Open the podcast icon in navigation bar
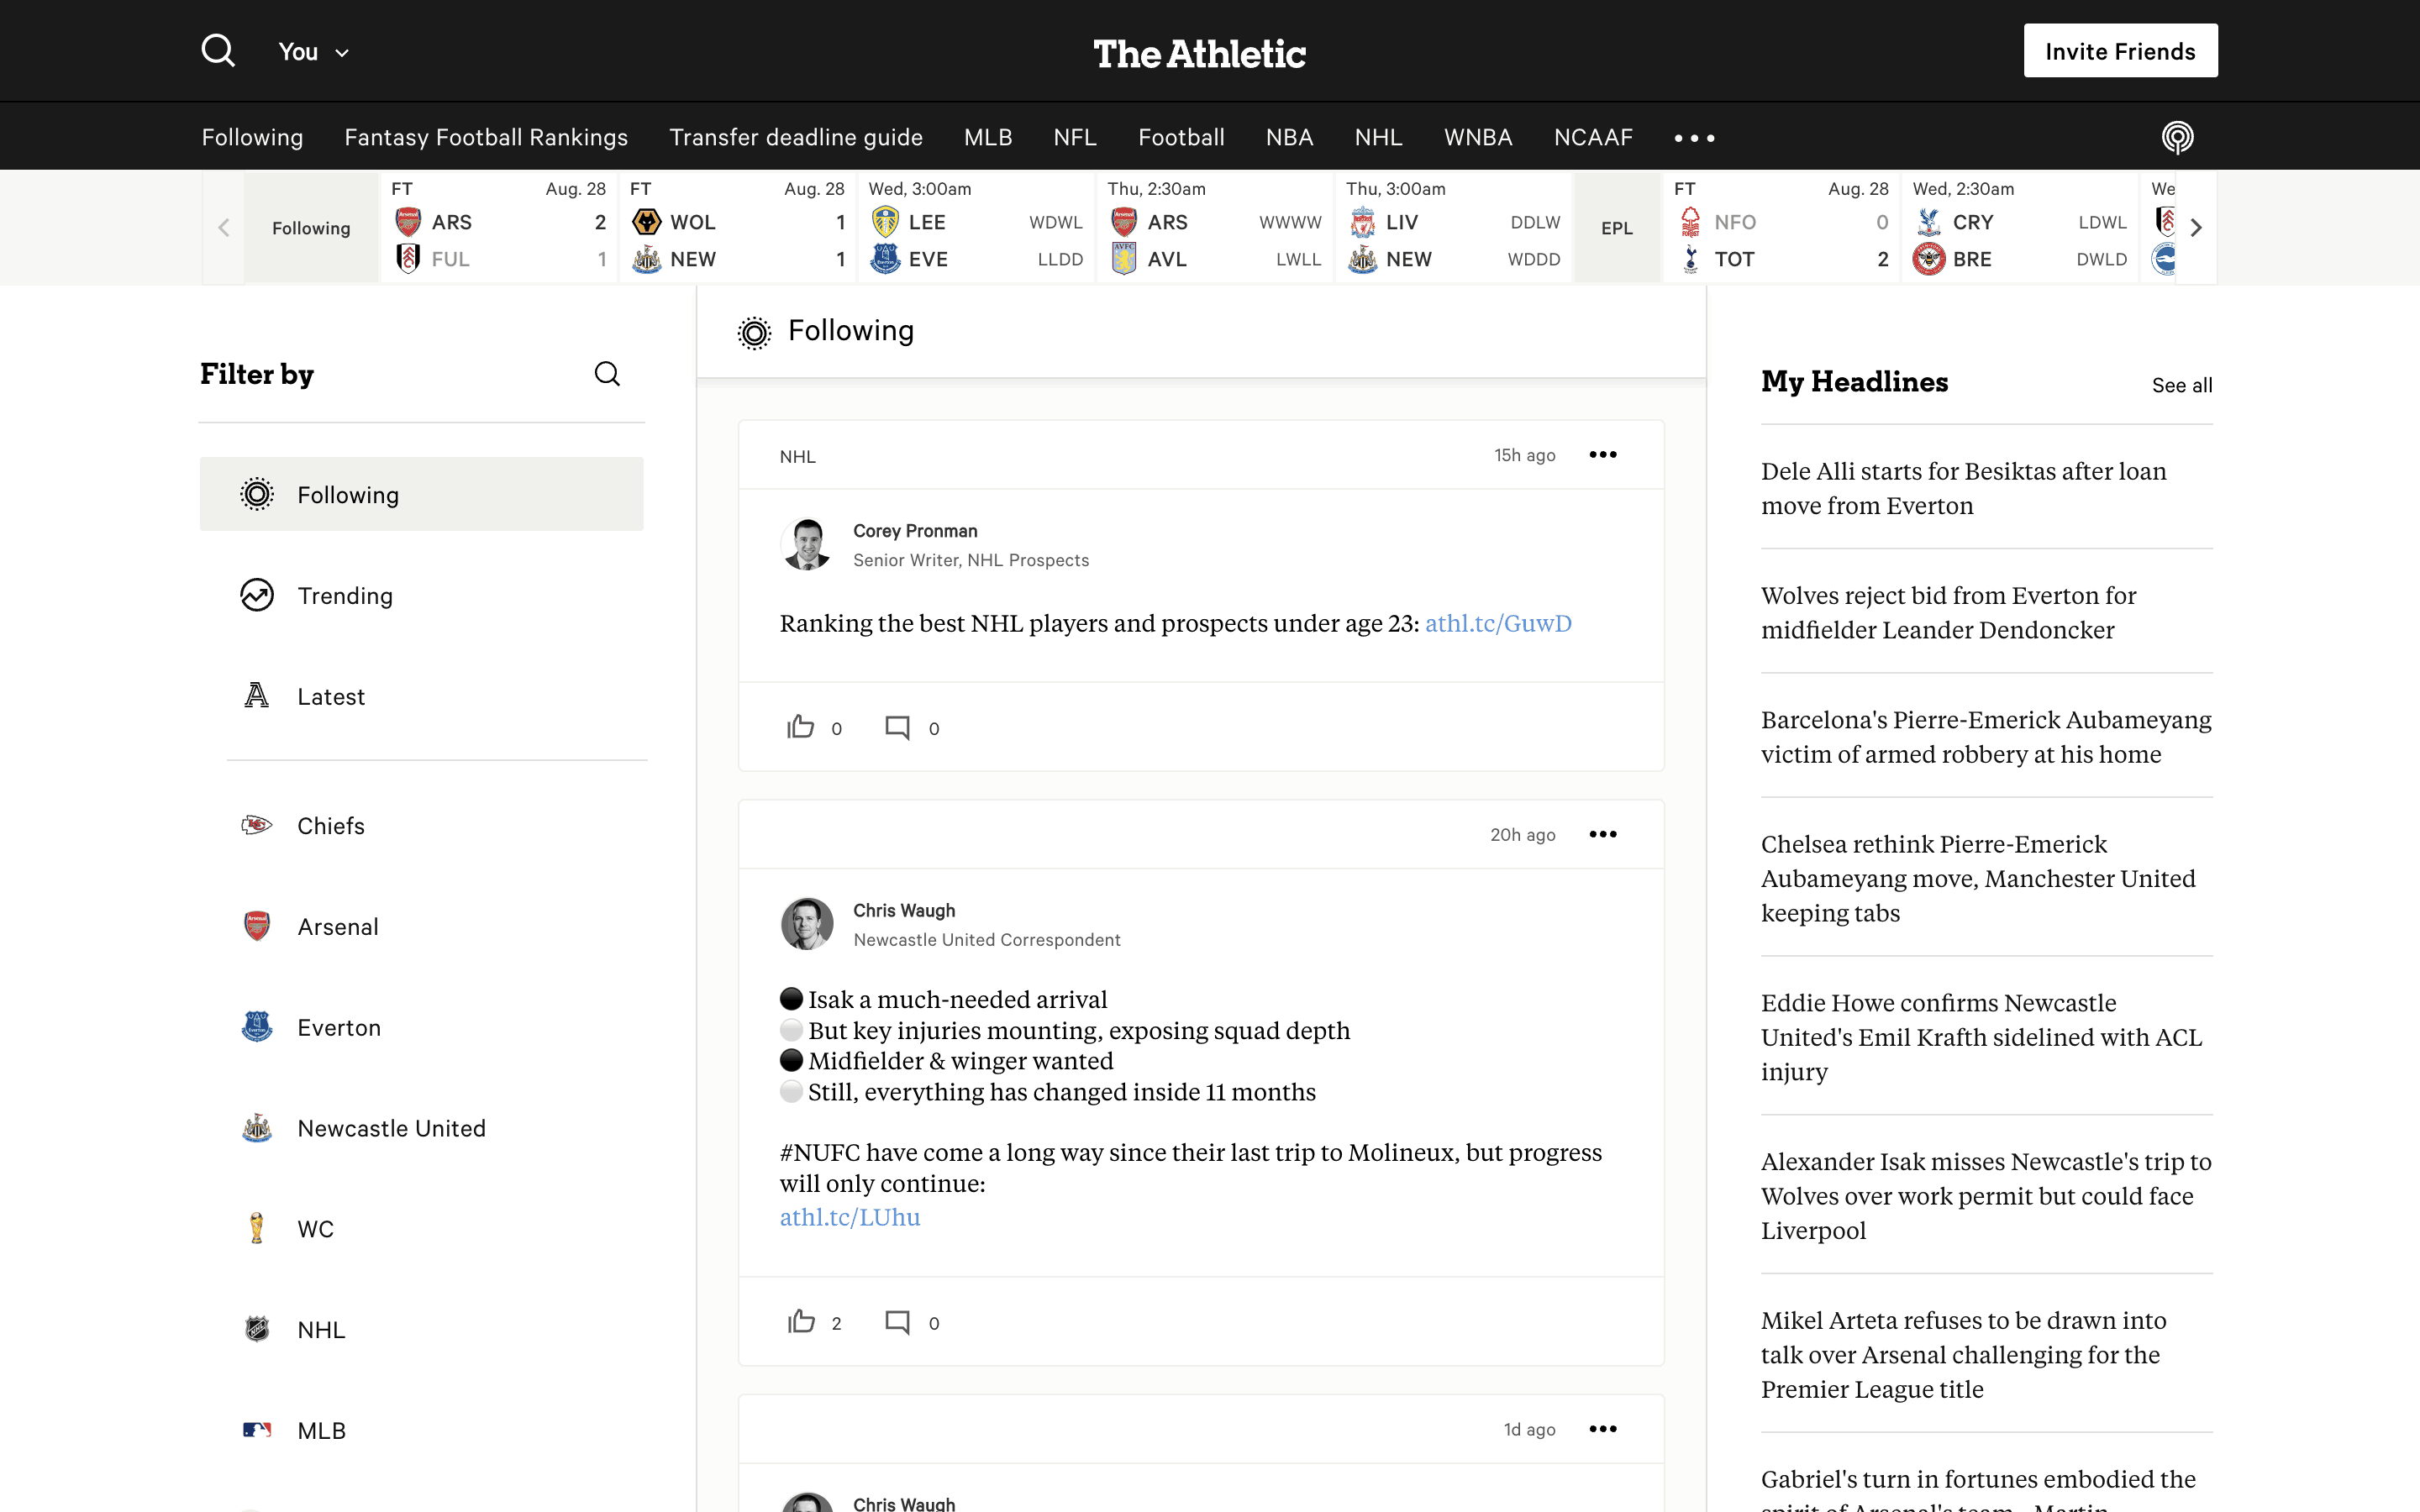The width and height of the screenshot is (2420, 1512). [2176, 137]
